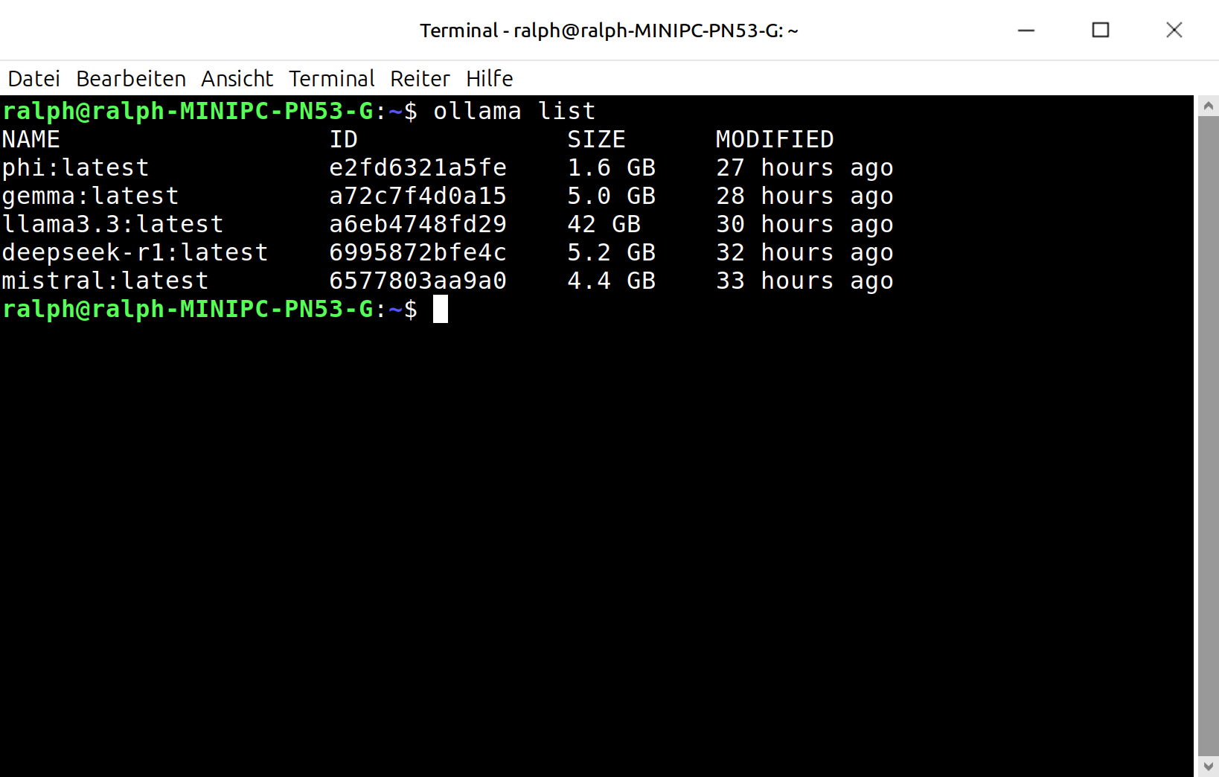Open the Reiter menu
This screenshot has width=1219, height=777.
[x=420, y=78]
